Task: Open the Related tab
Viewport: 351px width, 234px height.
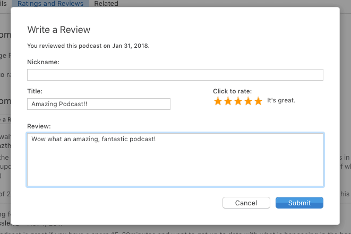Action: [106, 3]
